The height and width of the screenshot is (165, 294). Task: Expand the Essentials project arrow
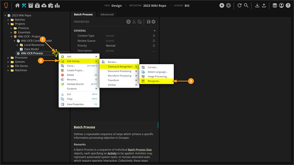[x=11, y=32]
